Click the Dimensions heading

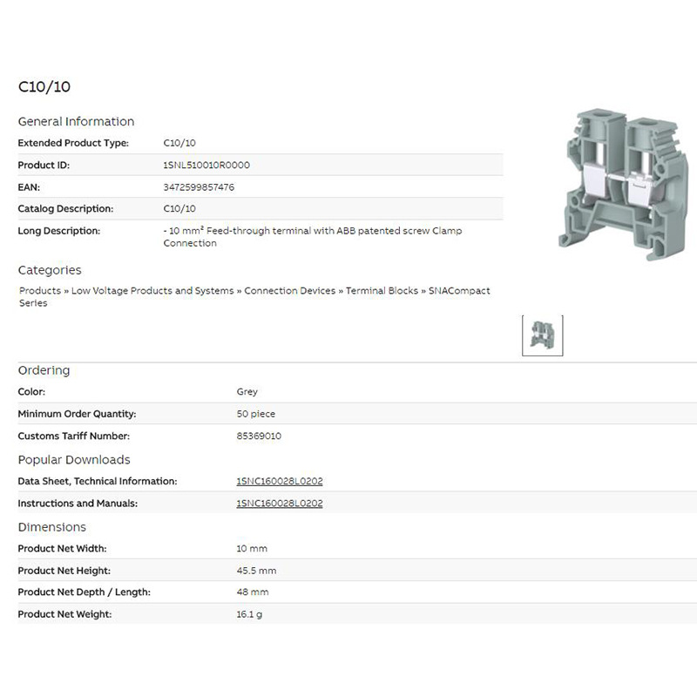click(x=52, y=527)
